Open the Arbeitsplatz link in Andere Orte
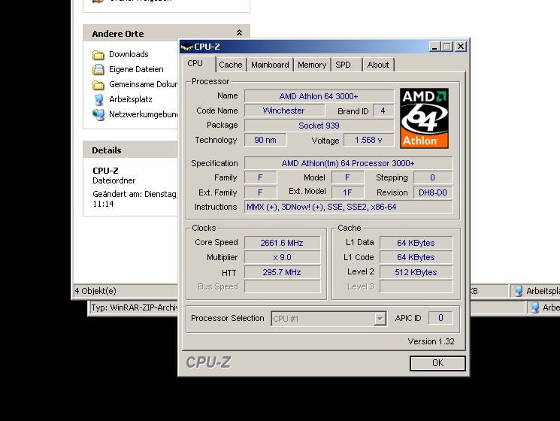This screenshot has width=560, height=421. (130, 99)
